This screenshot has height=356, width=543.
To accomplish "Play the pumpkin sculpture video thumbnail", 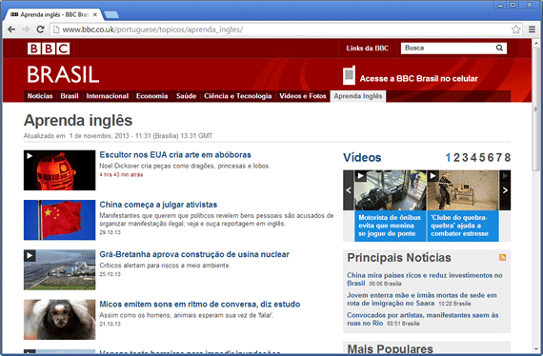I will [60, 170].
